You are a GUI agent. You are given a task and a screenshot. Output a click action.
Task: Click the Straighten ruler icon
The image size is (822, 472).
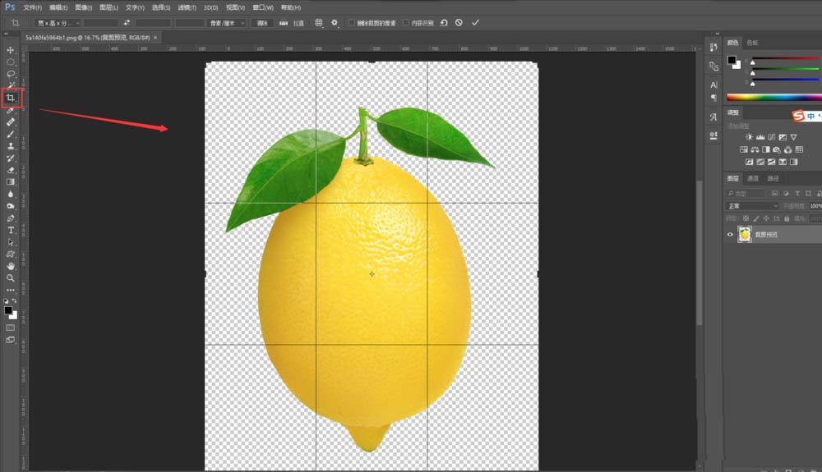(x=284, y=23)
